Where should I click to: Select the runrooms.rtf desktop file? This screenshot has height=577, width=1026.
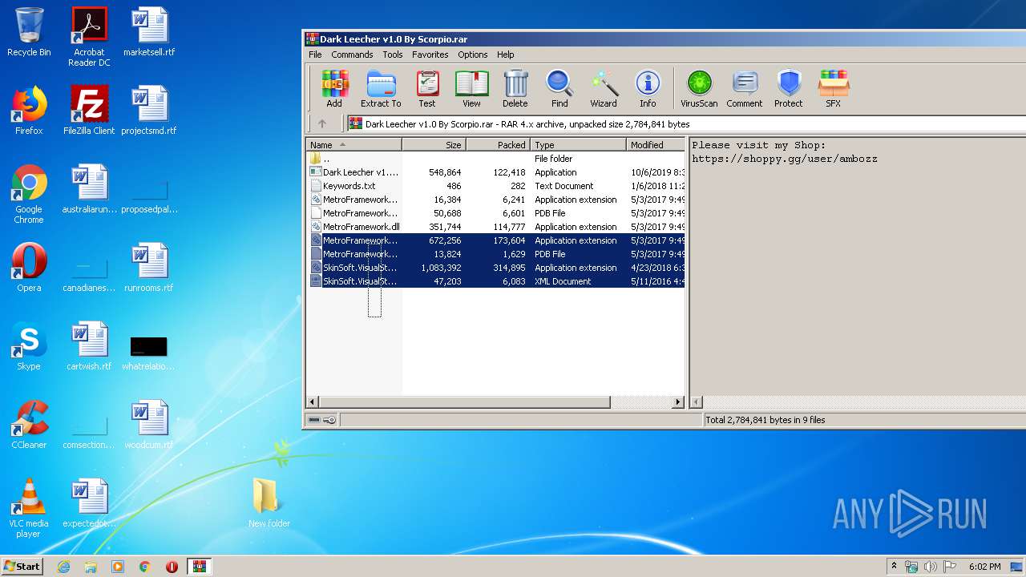(x=149, y=268)
